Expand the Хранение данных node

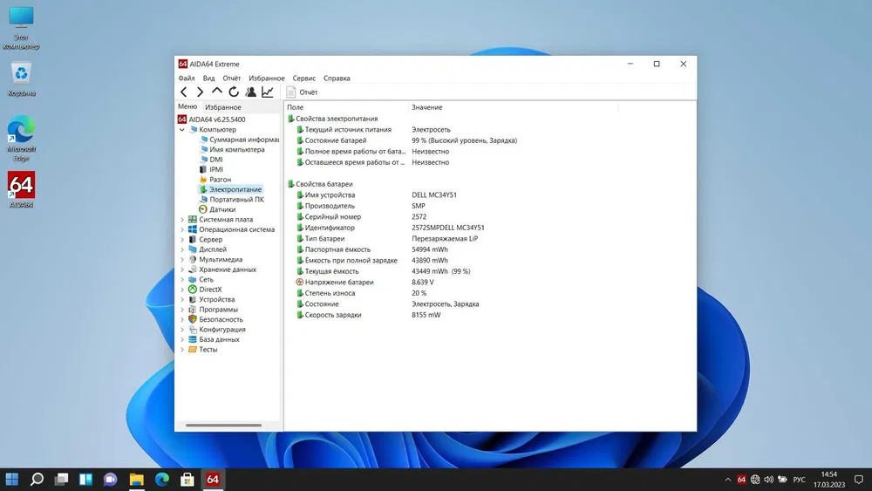point(182,269)
